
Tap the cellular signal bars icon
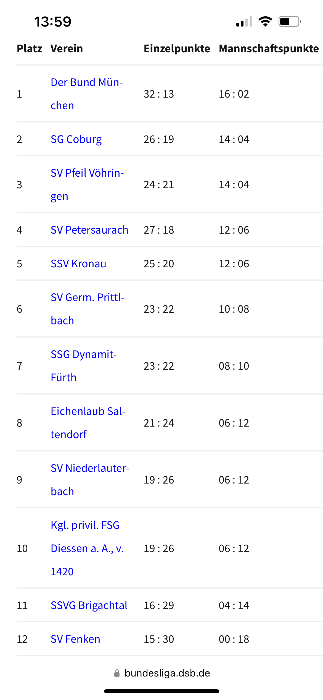click(244, 22)
